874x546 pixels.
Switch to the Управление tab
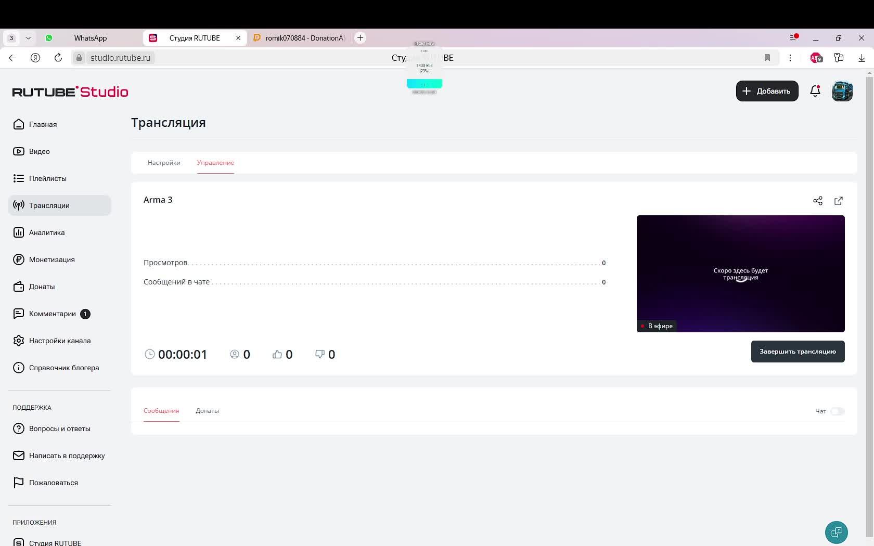point(215,163)
